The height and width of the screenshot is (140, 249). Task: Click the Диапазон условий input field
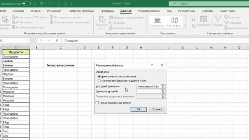[149, 91]
